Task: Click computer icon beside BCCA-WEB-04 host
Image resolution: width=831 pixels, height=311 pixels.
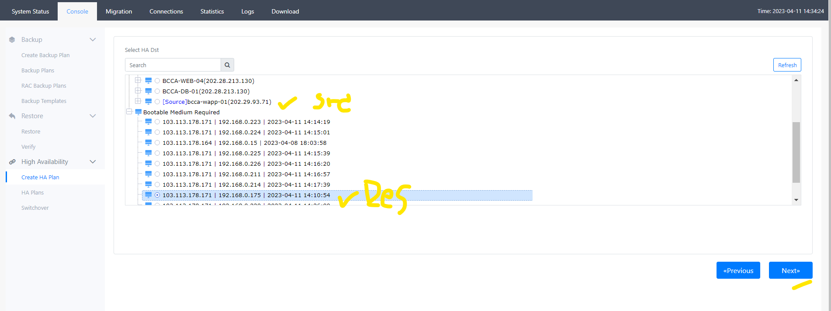Action: [149, 81]
